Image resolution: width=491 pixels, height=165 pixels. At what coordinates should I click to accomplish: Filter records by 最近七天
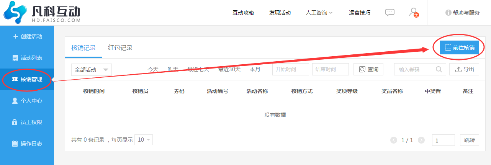[198, 69]
